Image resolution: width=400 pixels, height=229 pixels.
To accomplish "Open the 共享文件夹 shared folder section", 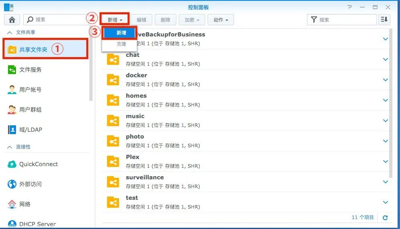I will [45, 49].
